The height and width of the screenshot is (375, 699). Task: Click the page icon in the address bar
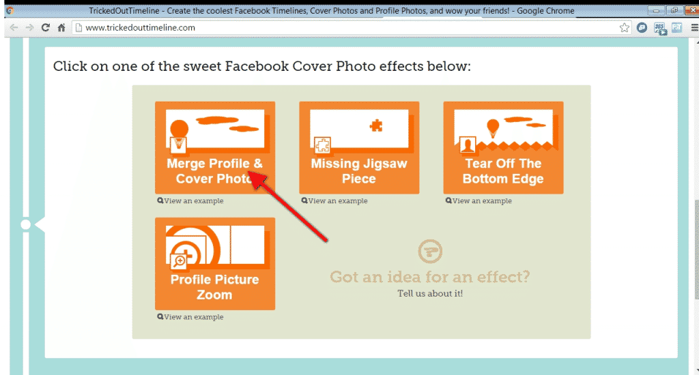pyautogui.click(x=79, y=27)
